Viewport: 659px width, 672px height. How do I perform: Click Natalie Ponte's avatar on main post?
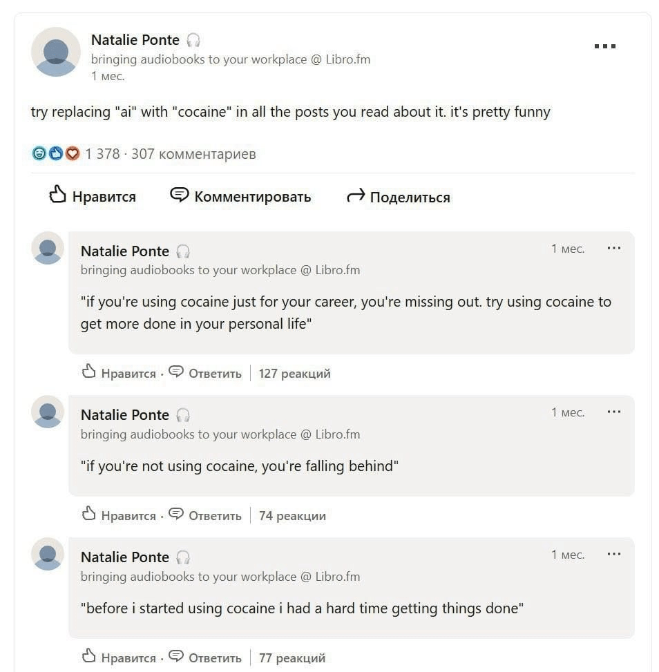pyautogui.click(x=56, y=52)
